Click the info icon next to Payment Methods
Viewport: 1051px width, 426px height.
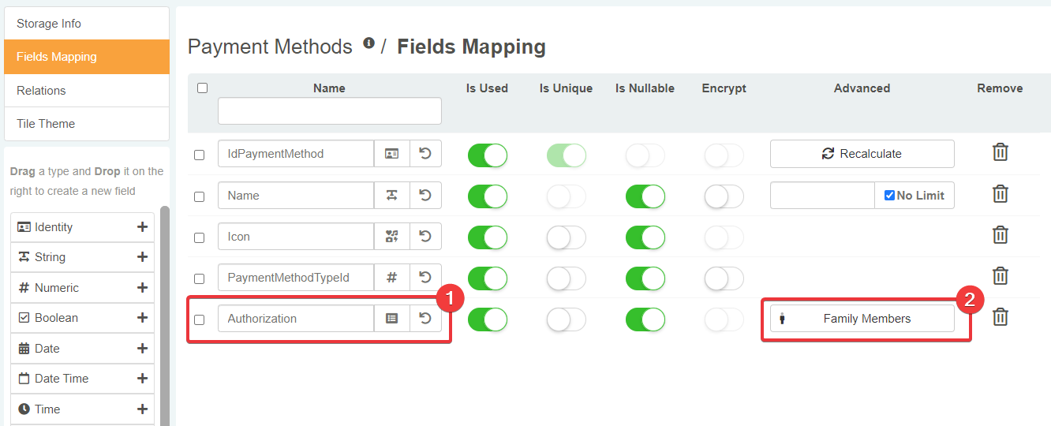click(x=368, y=44)
